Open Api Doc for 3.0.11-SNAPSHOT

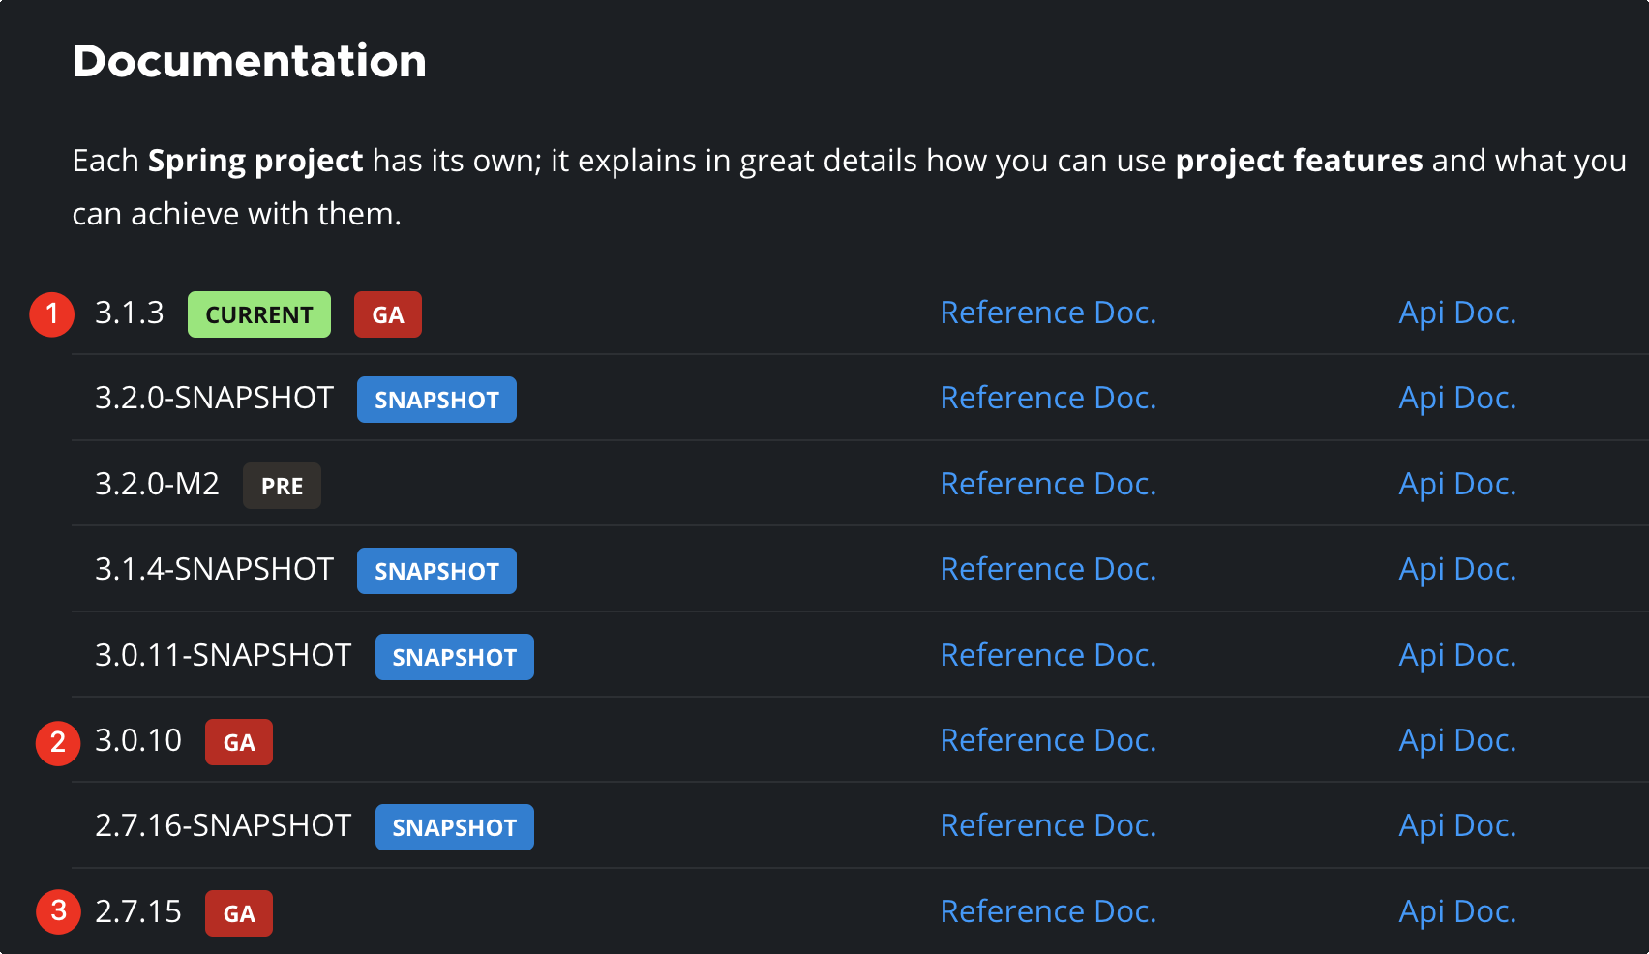point(1456,655)
